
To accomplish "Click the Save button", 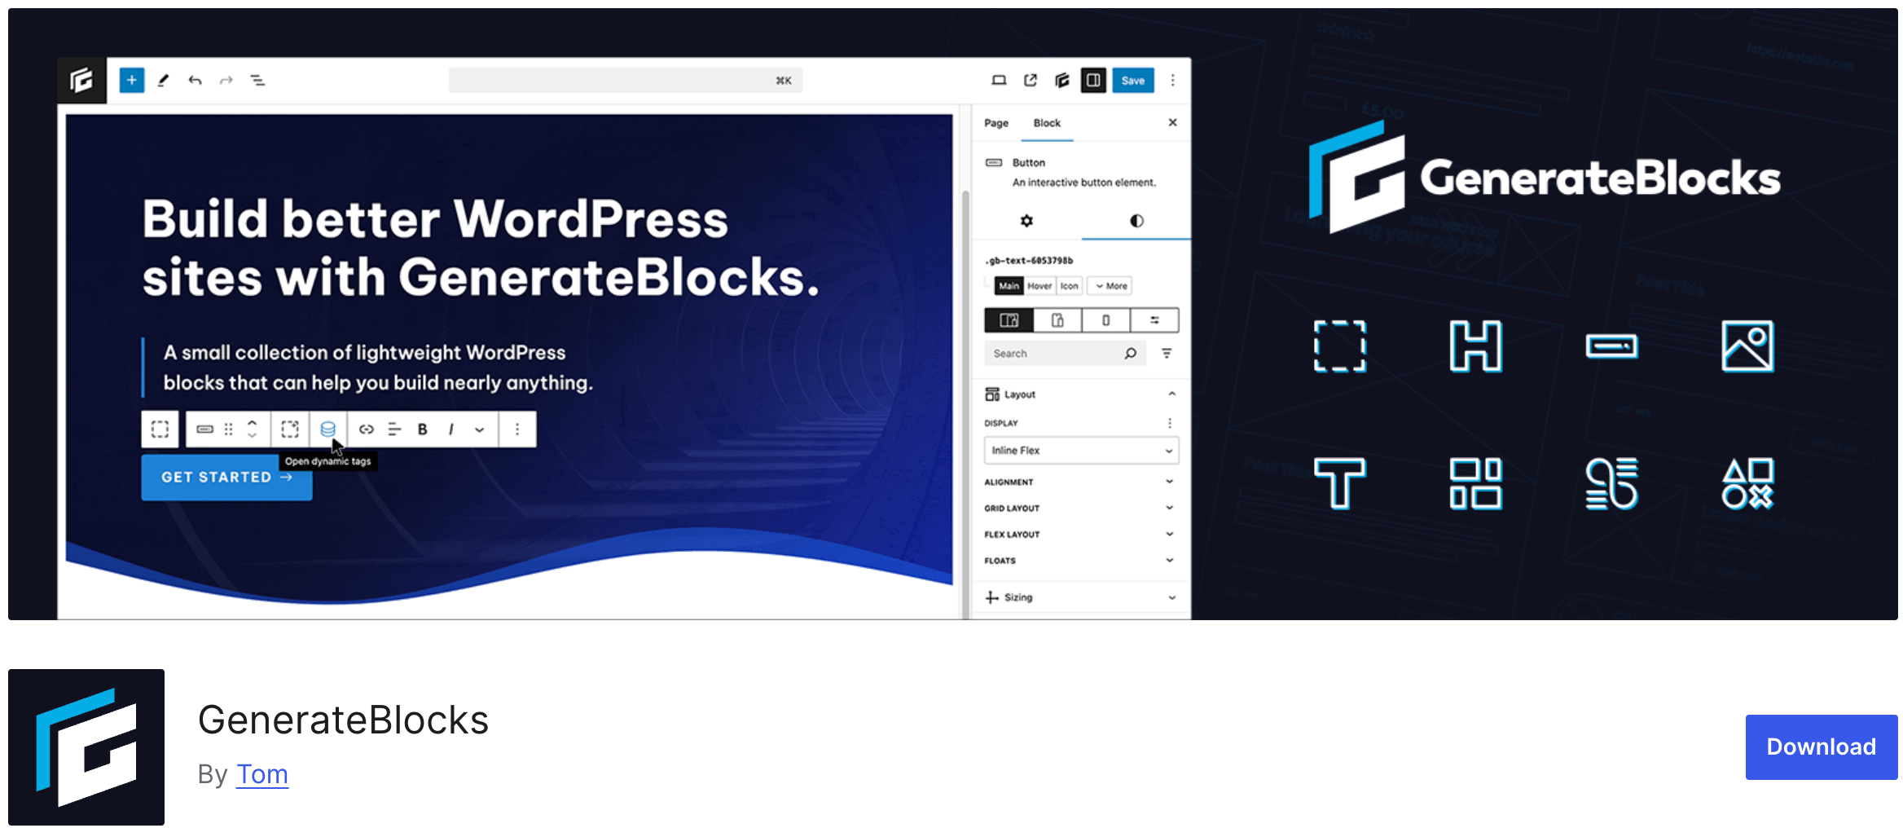I will pos(1133,80).
